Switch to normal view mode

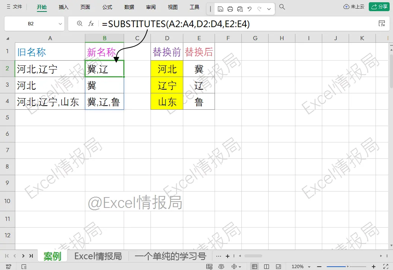(x=255, y=267)
